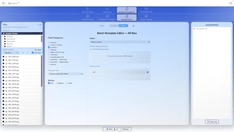Image resolution: width=234 pixels, height=132 pixels.
Task: Remove the CR value with its blue icon
Action: click(148, 72)
